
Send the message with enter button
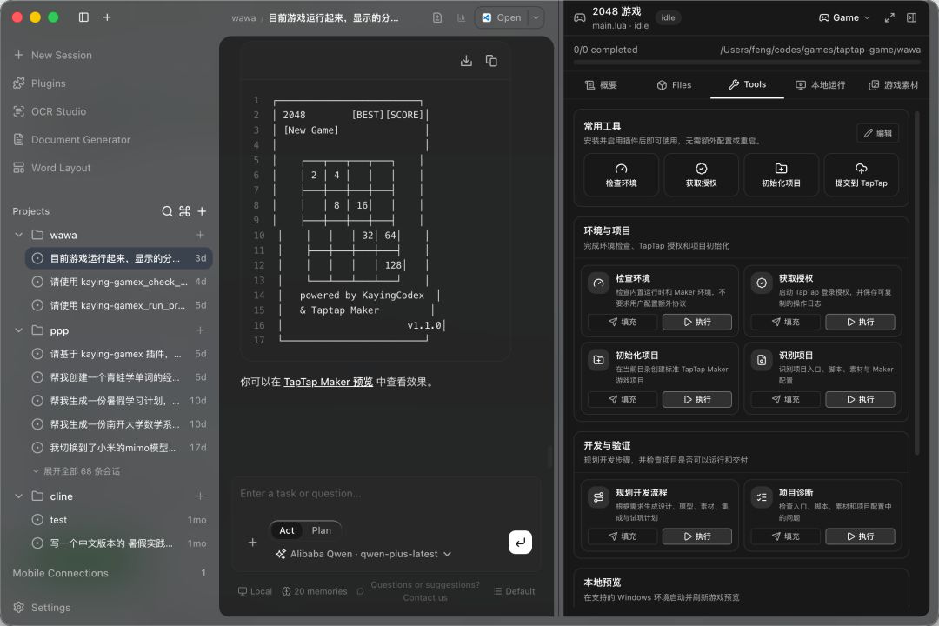[520, 543]
